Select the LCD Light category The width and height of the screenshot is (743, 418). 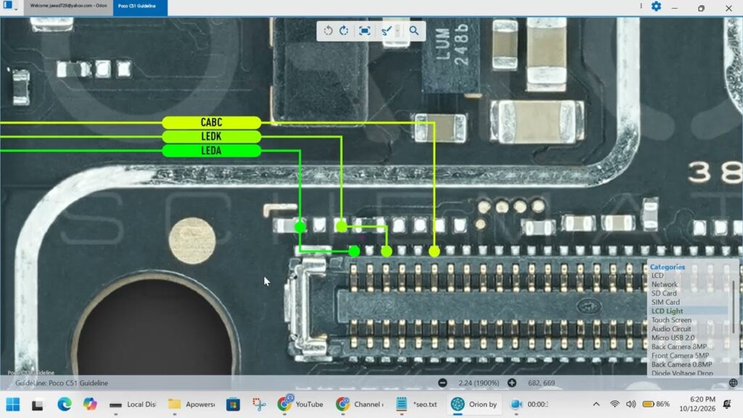[x=668, y=311]
